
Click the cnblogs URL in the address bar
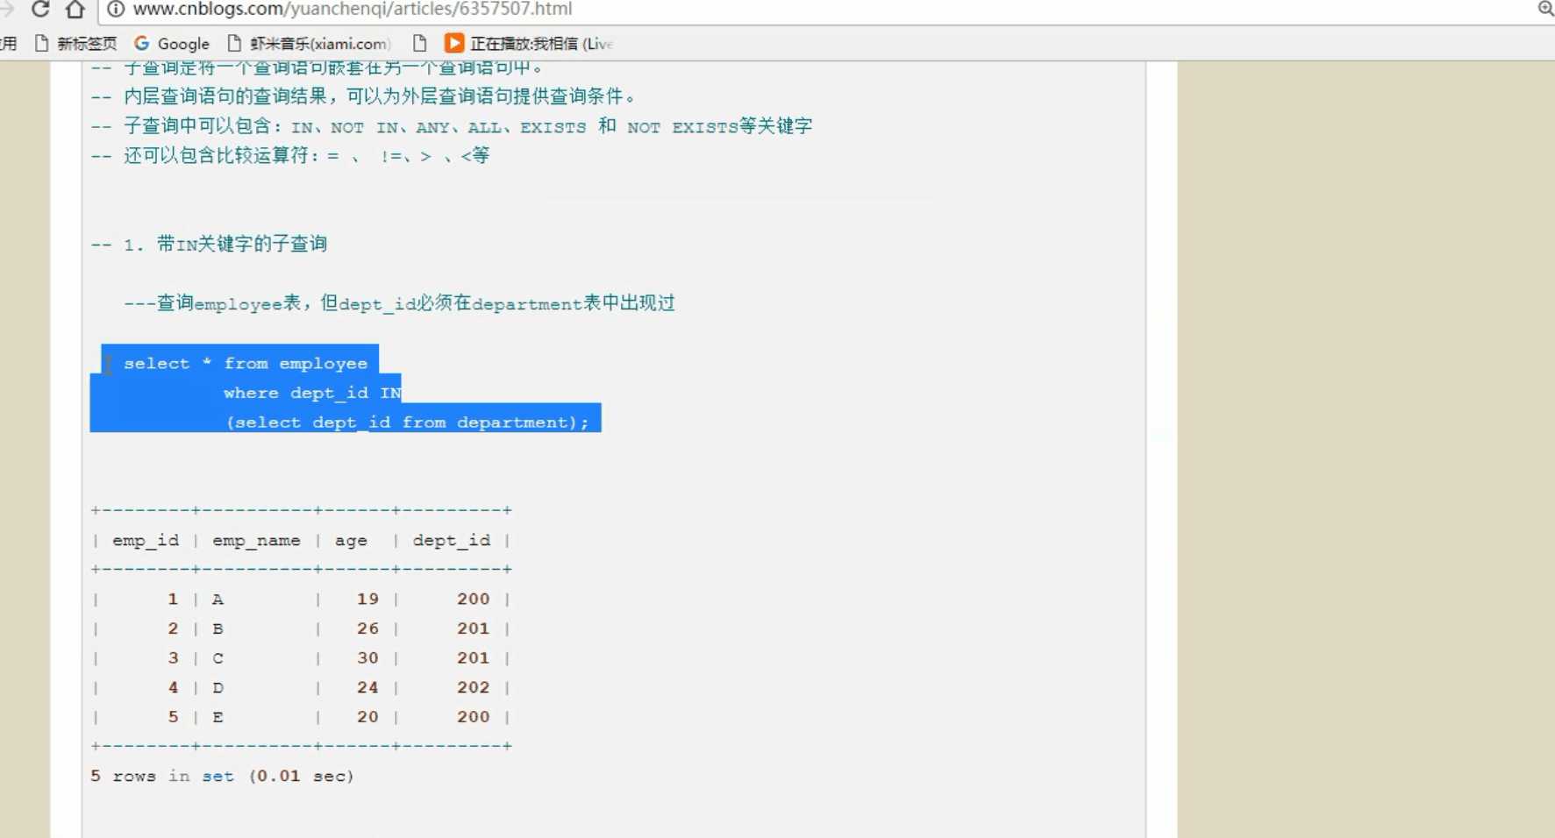[x=353, y=10]
